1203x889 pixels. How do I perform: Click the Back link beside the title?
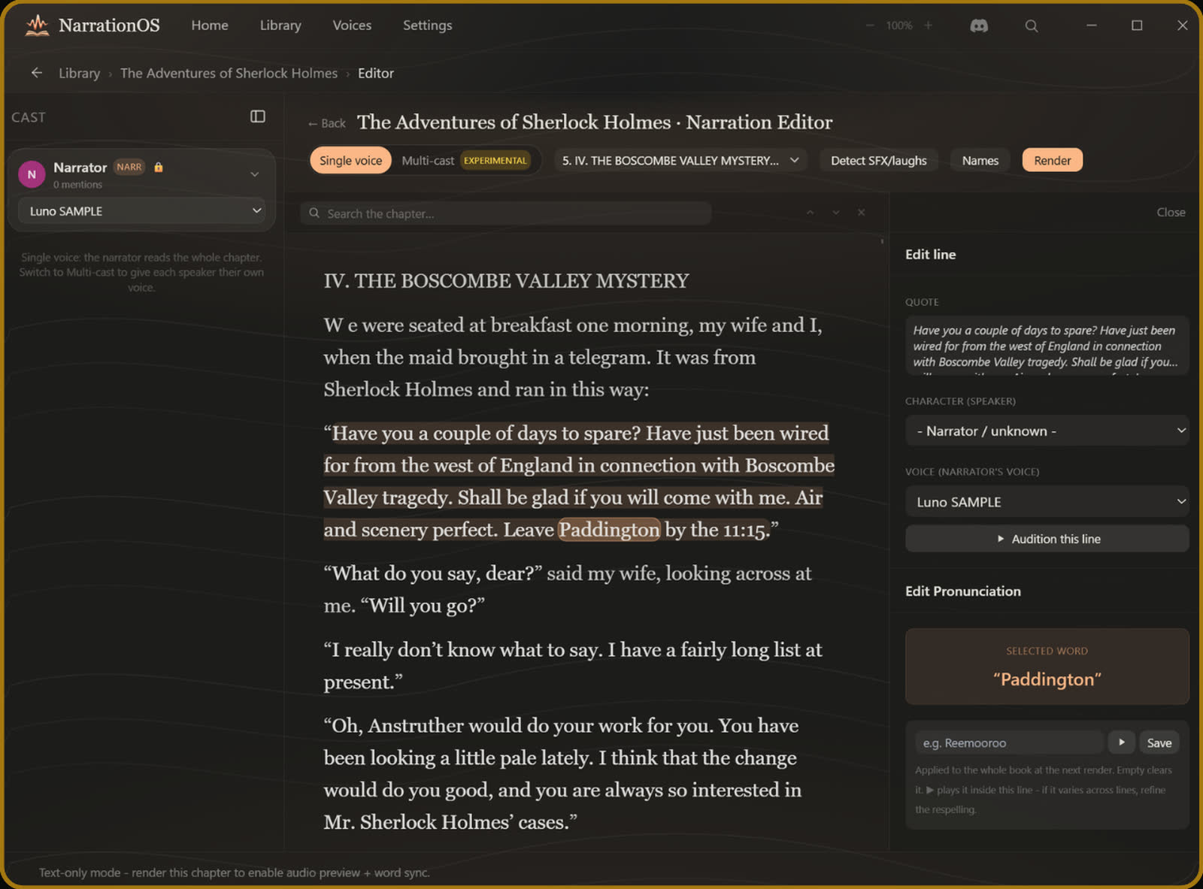click(326, 123)
